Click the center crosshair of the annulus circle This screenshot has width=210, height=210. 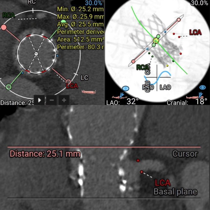click(36, 54)
